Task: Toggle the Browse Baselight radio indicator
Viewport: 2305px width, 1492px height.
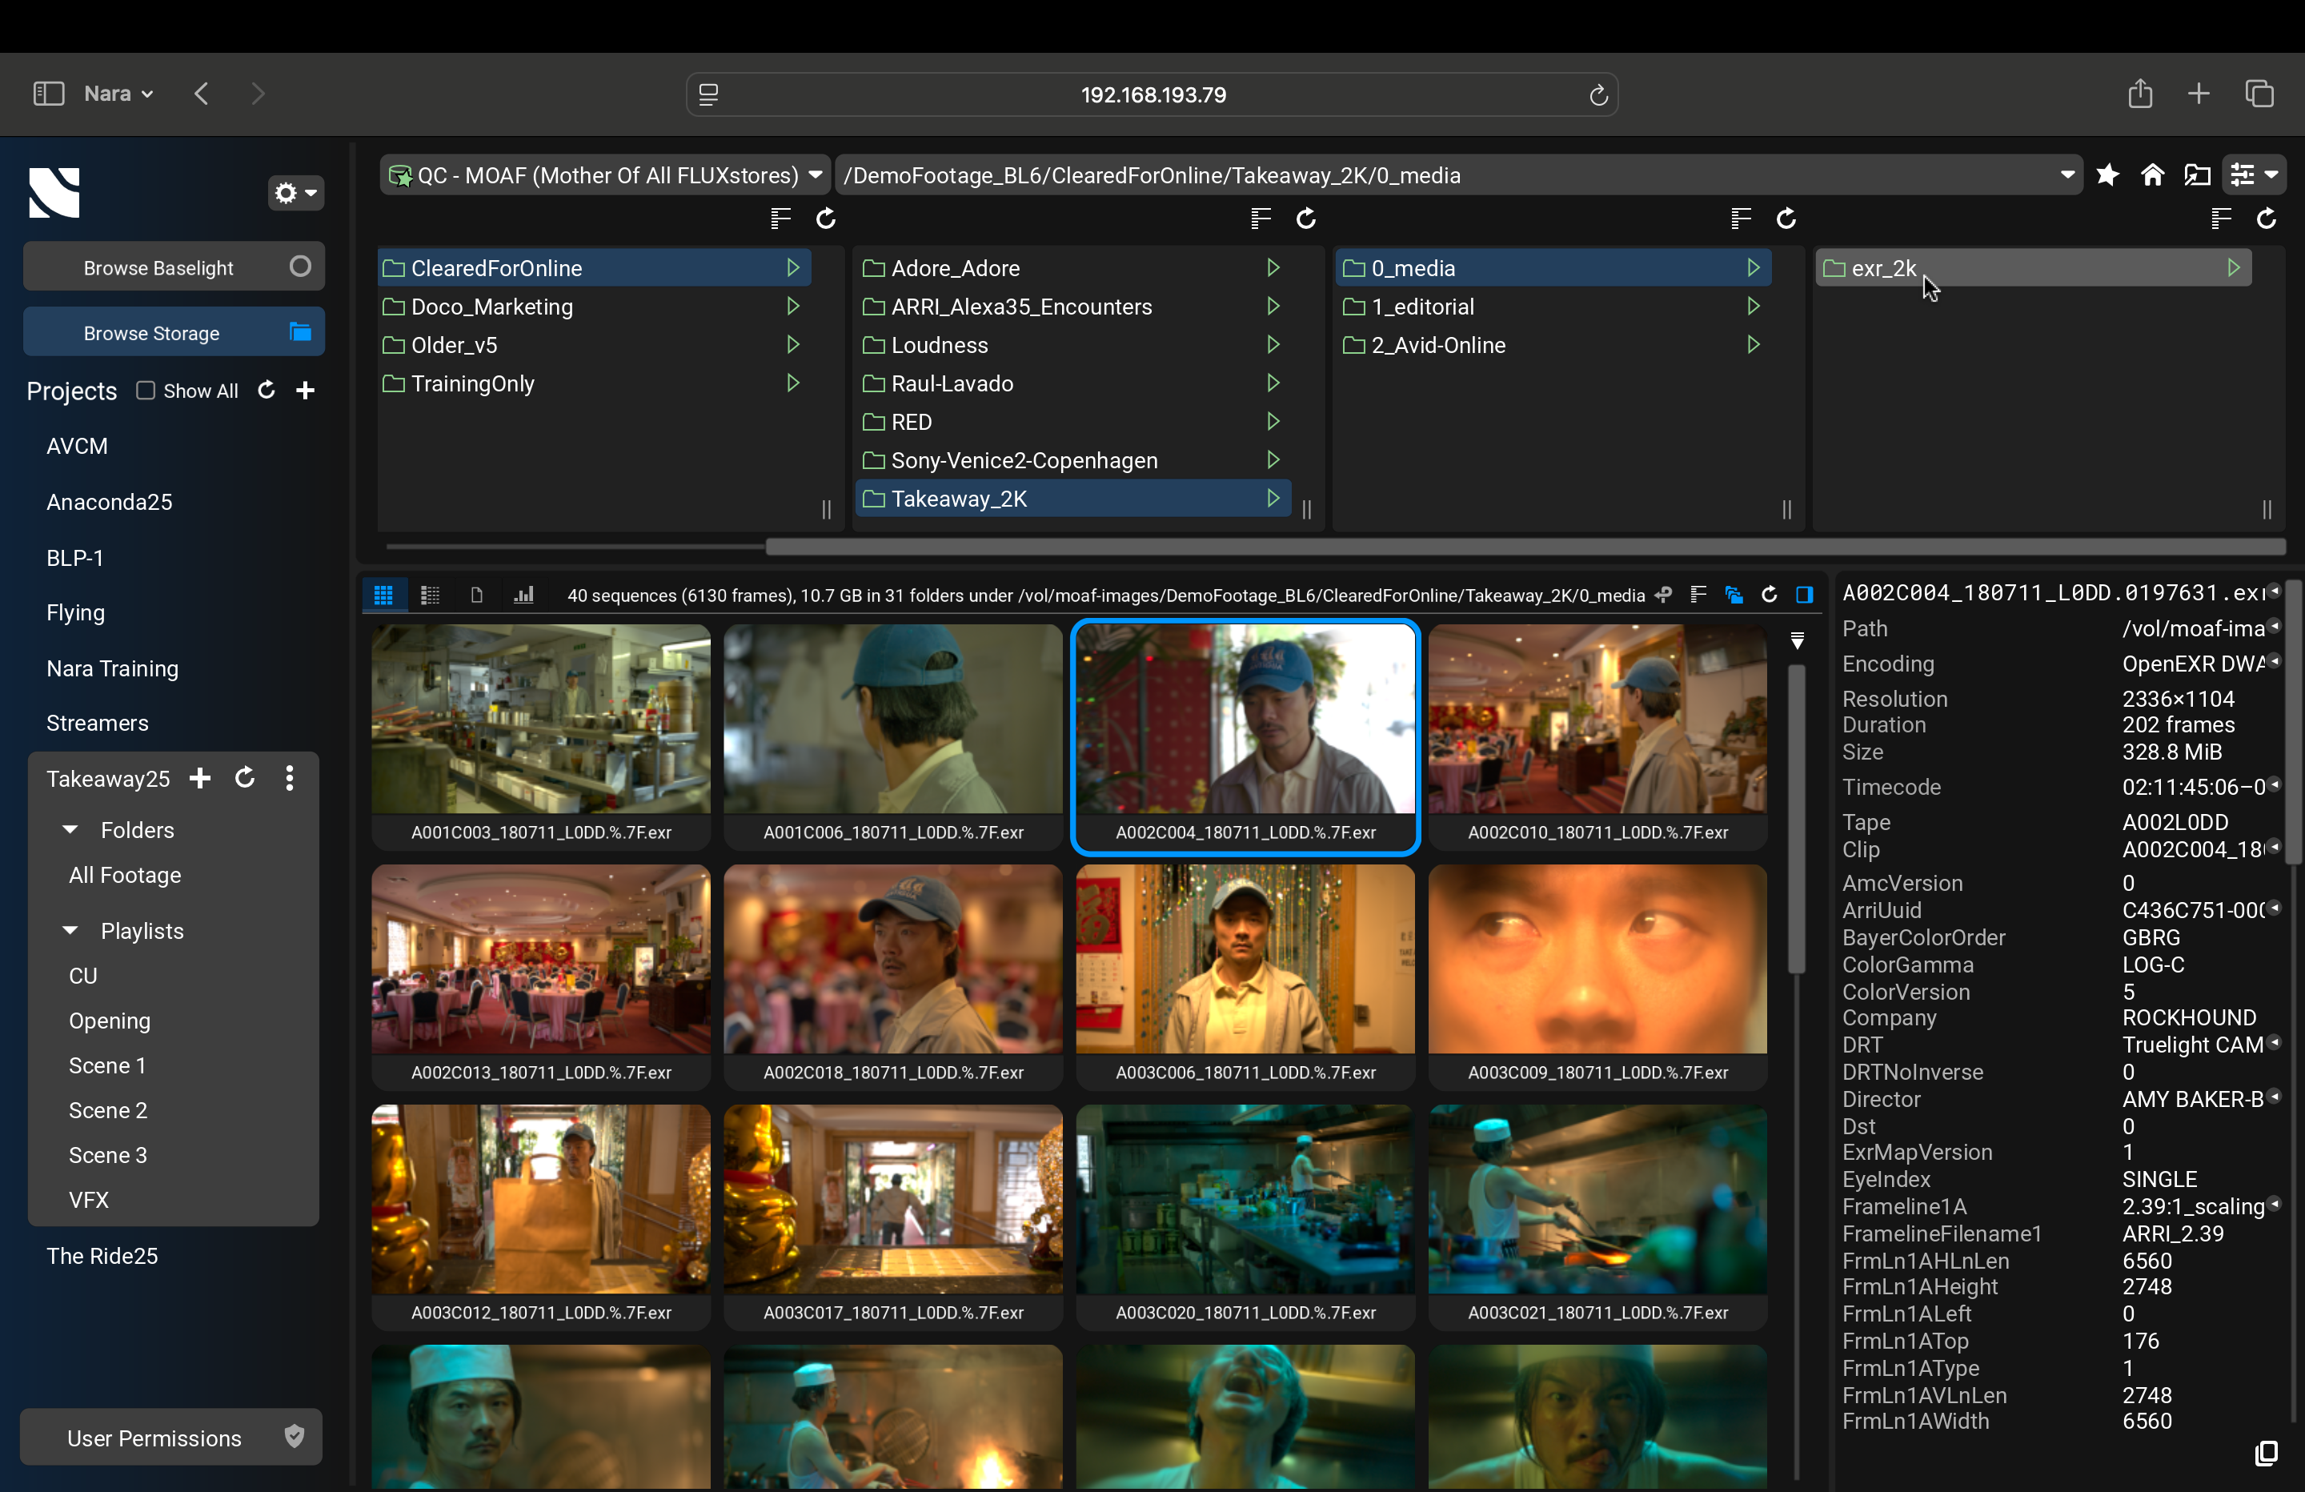Action: 300,267
